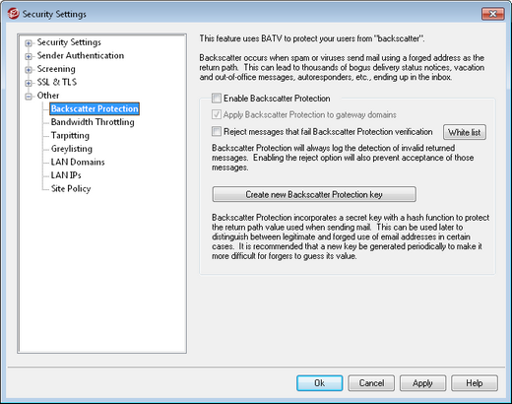
Task: Select Bandwidth Throttling in the tree
Action: tap(93, 122)
